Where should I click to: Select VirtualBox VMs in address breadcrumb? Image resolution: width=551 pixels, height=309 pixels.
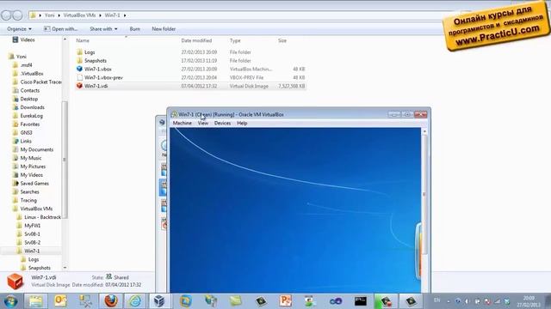[79, 15]
